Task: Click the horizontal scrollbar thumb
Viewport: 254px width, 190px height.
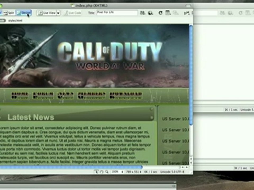Action: [71, 167]
